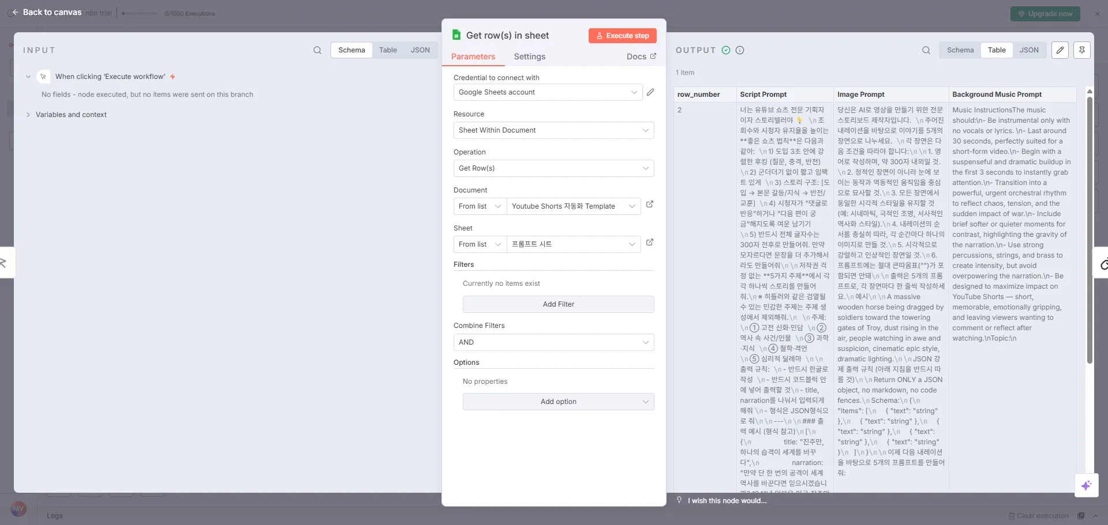Viewport: 1108px width, 525px height.
Task: Select the Parameters tab
Action: [473, 56]
